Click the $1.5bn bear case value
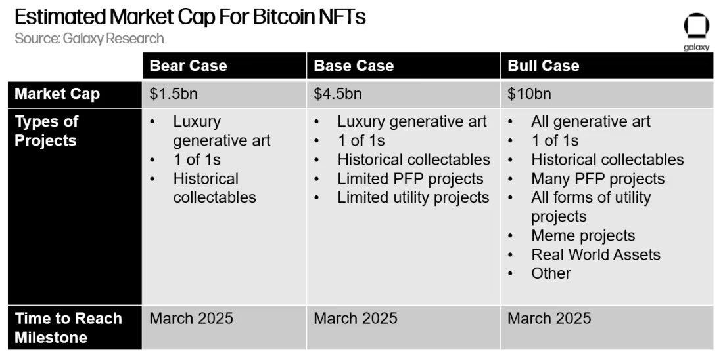Image resolution: width=723 pixels, height=358 pixels. pyautogui.click(x=174, y=94)
